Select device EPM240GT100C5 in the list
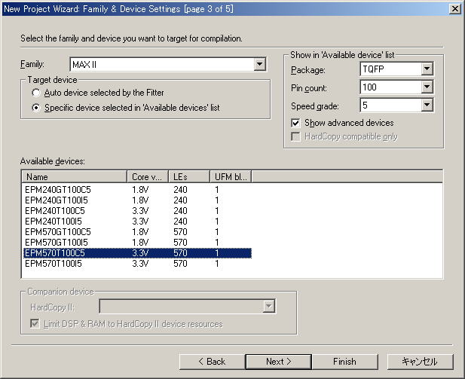This screenshot has width=465, height=379. (x=137, y=190)
